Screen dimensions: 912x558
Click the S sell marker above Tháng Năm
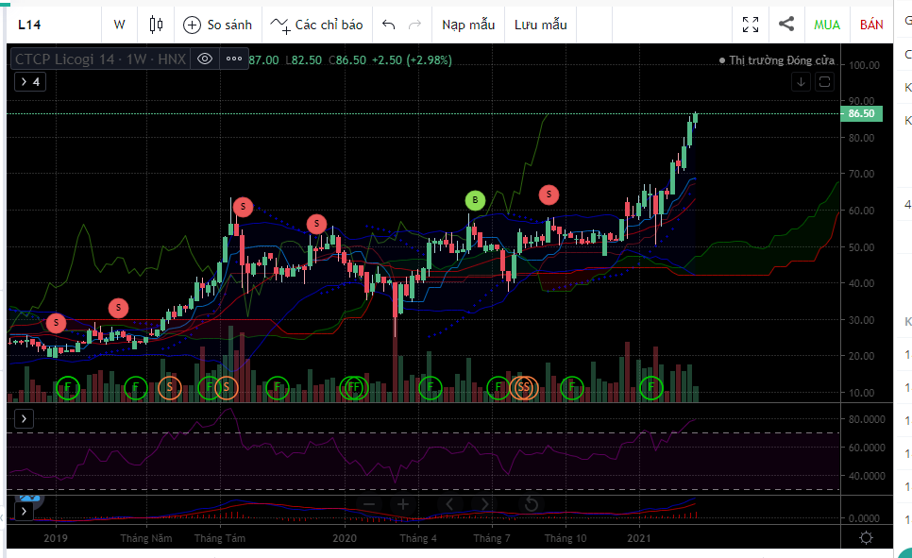click(x=118, y=308)
